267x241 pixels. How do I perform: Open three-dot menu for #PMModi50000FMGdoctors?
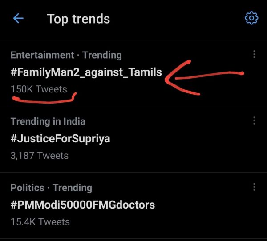[x=254, y=187]
